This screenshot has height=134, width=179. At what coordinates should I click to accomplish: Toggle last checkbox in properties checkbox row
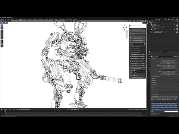[x=173, y=100]
